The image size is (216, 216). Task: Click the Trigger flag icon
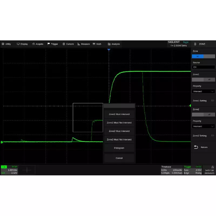click(x=49, y=44)
